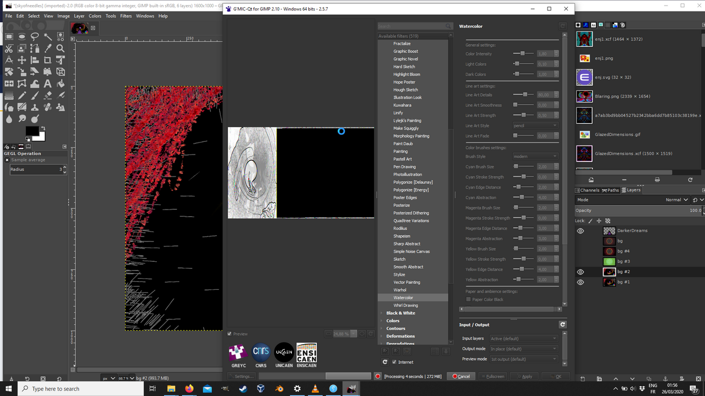Image resolution: width=705 pixels, height=396 pixels.
Task: Toggle the Internet checkbox in G'MIC
Action: [x=394, y=362]
